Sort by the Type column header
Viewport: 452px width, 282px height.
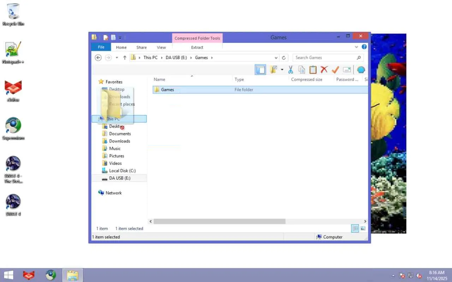click(x=261, y=79)
